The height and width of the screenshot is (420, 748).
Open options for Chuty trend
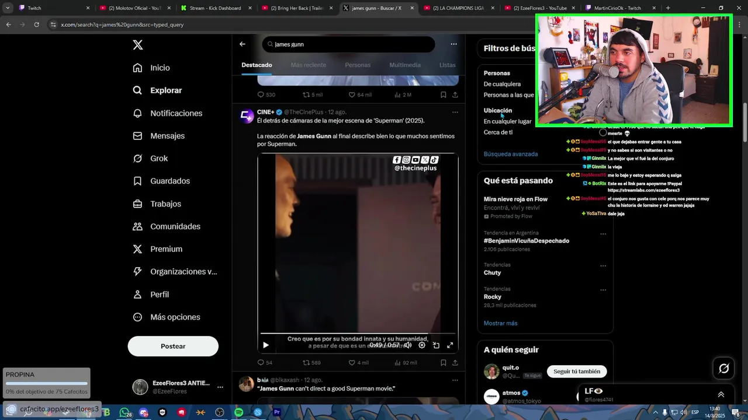click(x=603, y=266)
